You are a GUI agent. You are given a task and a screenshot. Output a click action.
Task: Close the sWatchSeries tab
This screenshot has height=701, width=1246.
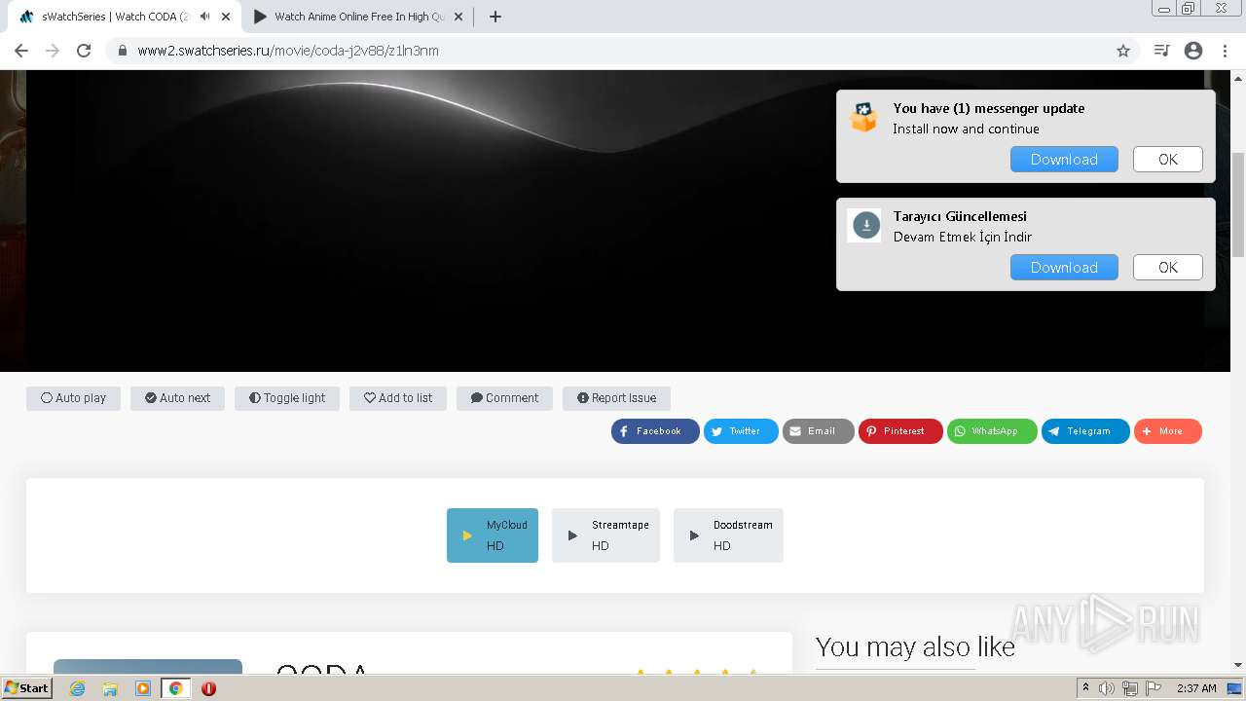[x=226, y=17]
